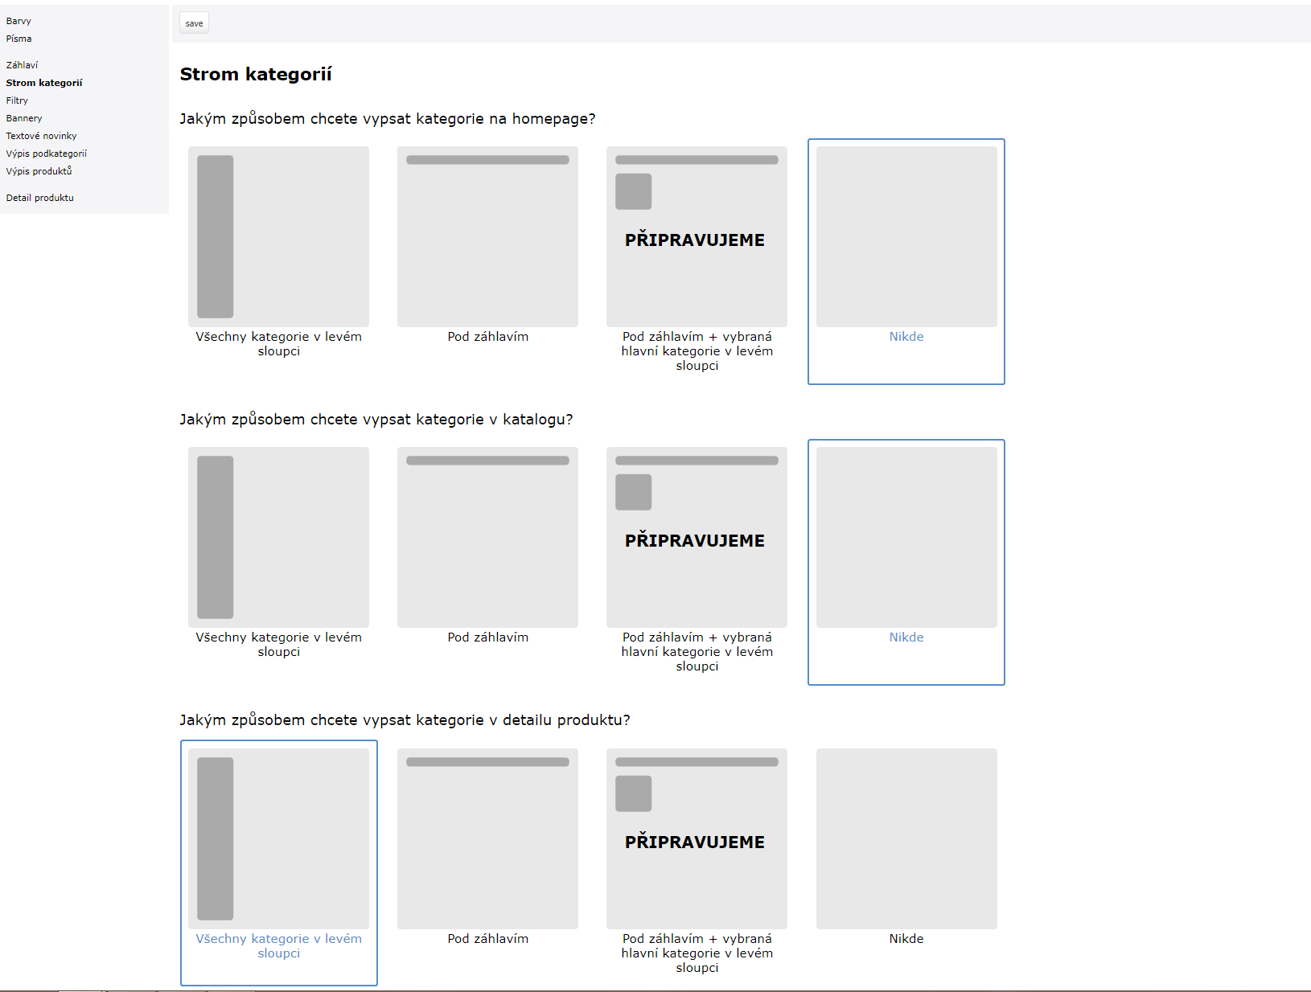Open Detail produktu settings
1311x992 pixels.
click(39, 198)
